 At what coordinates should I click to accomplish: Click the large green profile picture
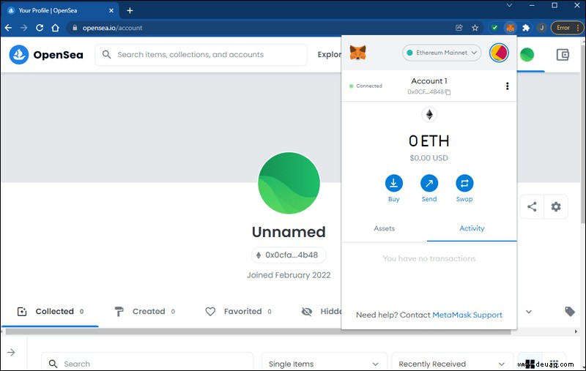[x=289, y=183]
